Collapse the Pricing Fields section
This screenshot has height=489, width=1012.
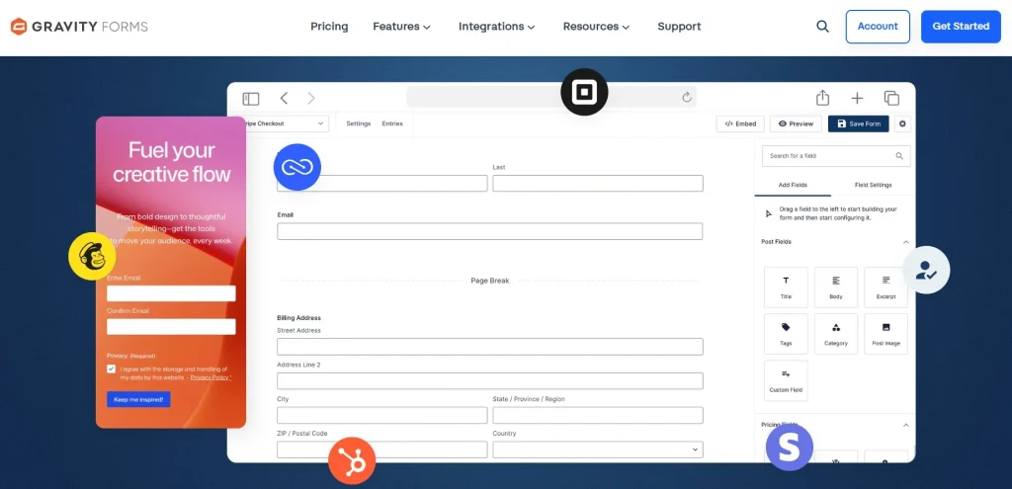tap(905, 425)
